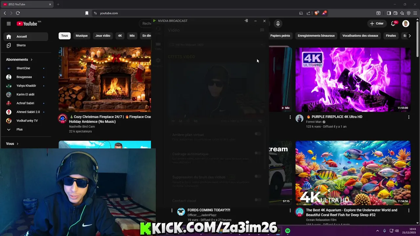Open the YouTube notifications bell

393,24
